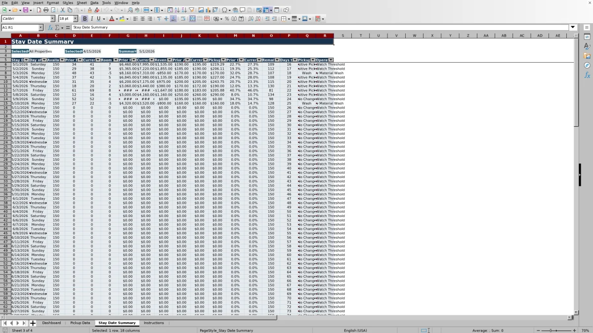Insert chart using toolbar icon
This screenshot has width=593, height=333.
pyautogui.click(x=208, y=10)
